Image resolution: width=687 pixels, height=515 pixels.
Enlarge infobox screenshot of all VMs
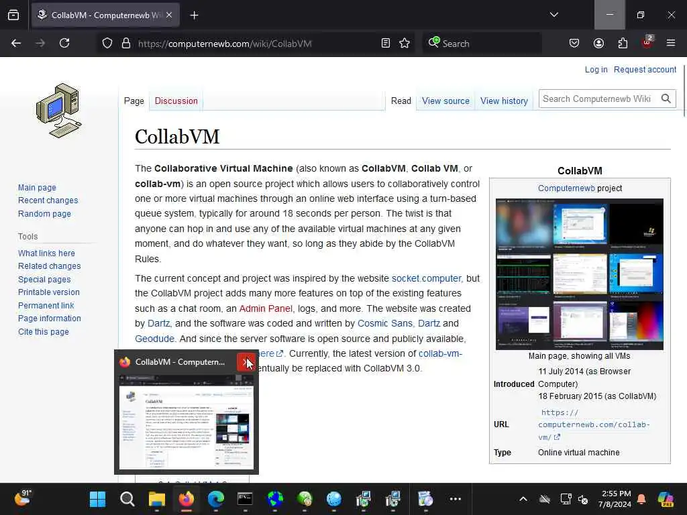579,274
